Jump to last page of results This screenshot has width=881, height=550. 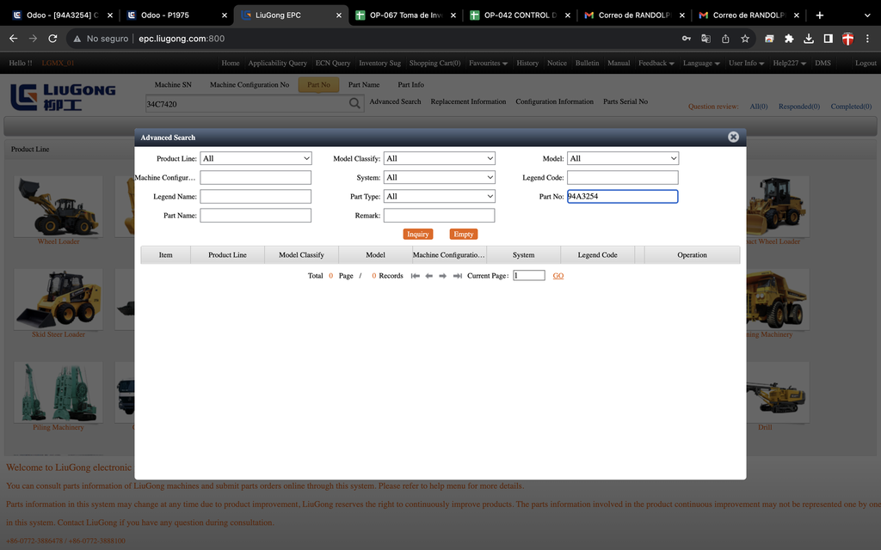[x=458, y=276]
